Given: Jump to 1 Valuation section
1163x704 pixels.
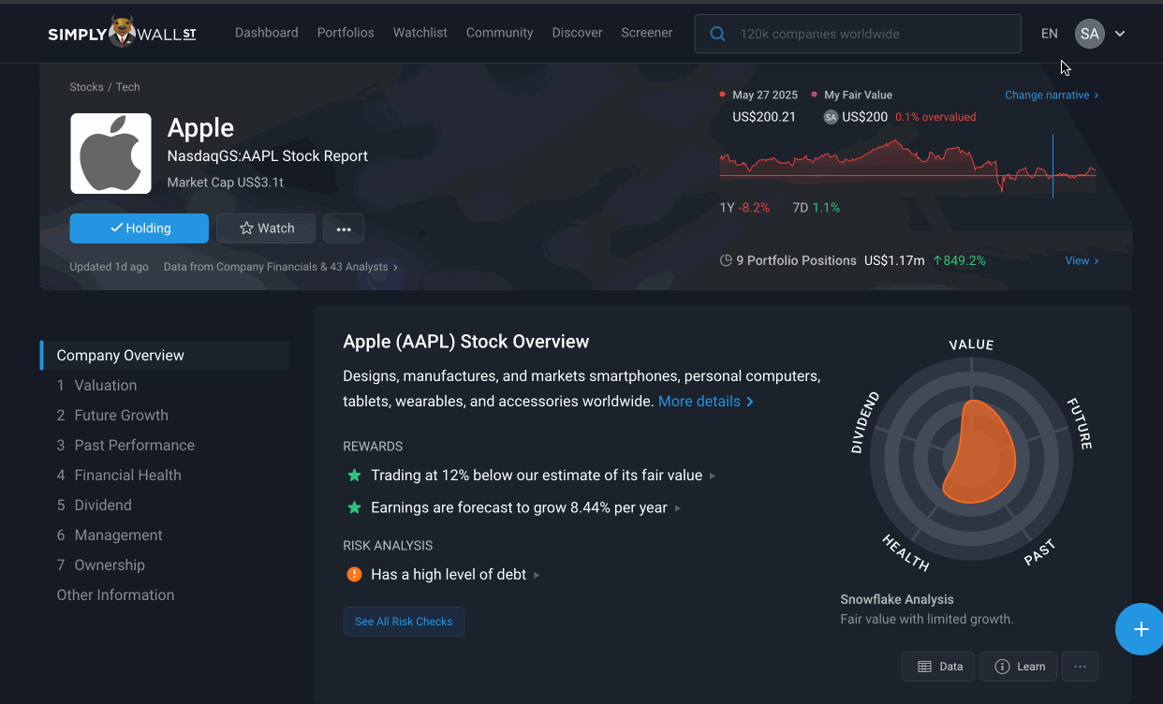Looking at the screenshot, I should point(97,385).
